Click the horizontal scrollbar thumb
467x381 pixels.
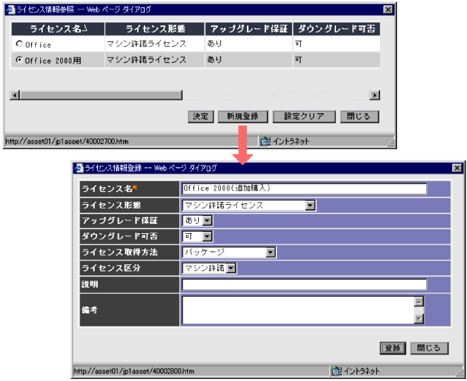[101, 95]
